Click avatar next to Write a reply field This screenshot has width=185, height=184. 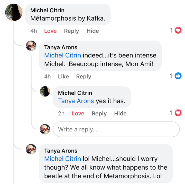tap(45, 129)
